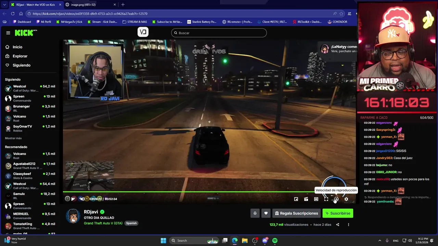Open the Kick hamburger sidebar menu
This screenshot has height=246, width=438.
pyautogui.click(x=8, y=33)
